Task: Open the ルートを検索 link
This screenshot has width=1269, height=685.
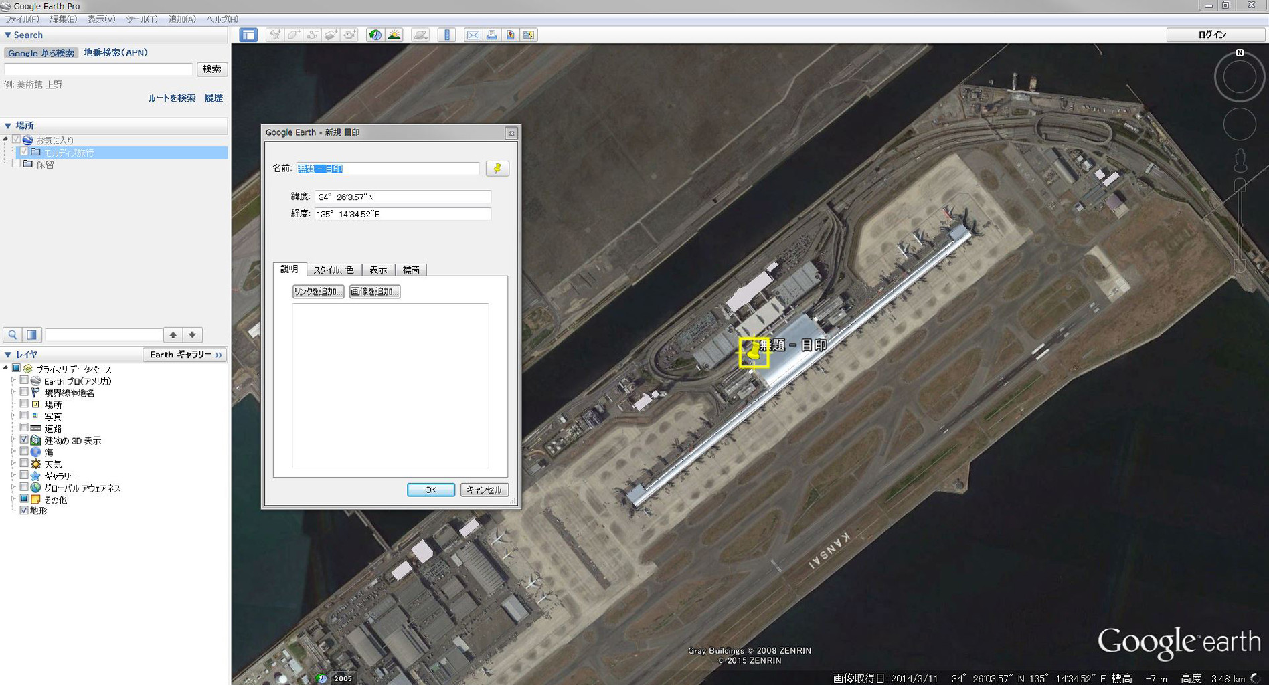Action: click(x=172, y=98)
